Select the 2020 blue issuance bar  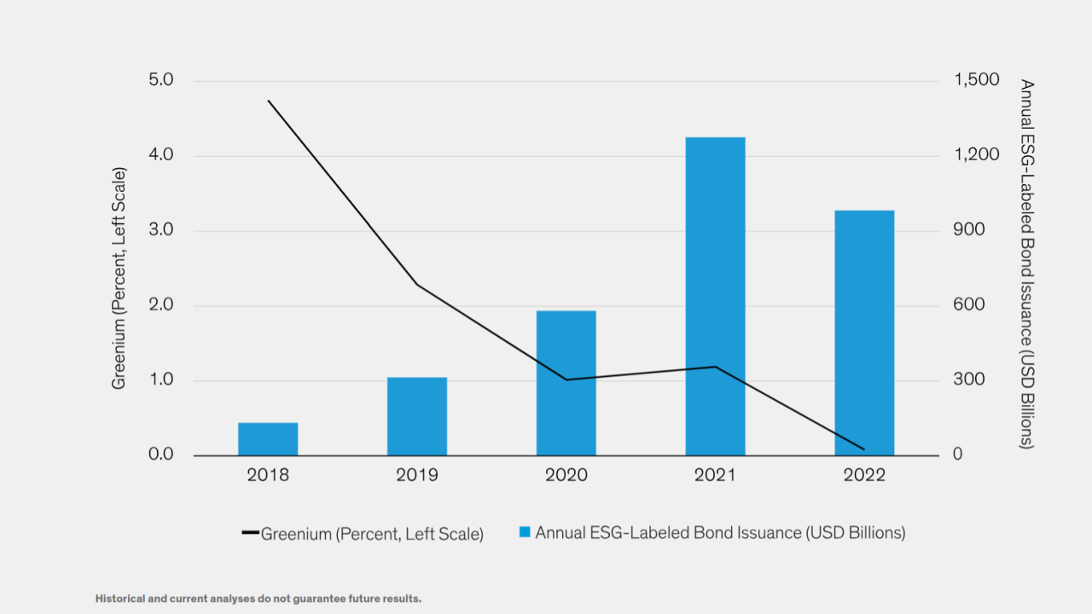(x=566, y=383)
